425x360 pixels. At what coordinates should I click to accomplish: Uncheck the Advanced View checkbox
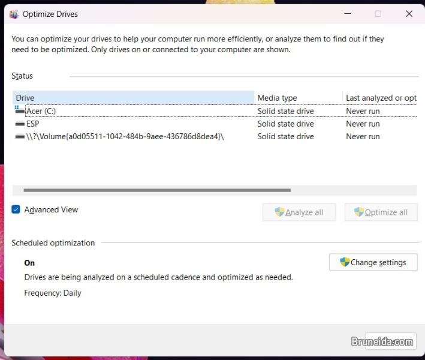(16, 209)
